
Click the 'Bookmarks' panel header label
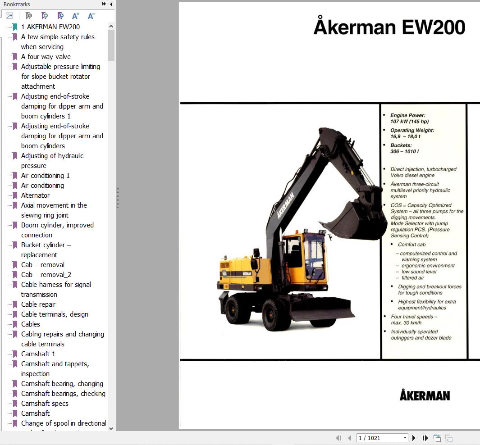coord(17,5)
